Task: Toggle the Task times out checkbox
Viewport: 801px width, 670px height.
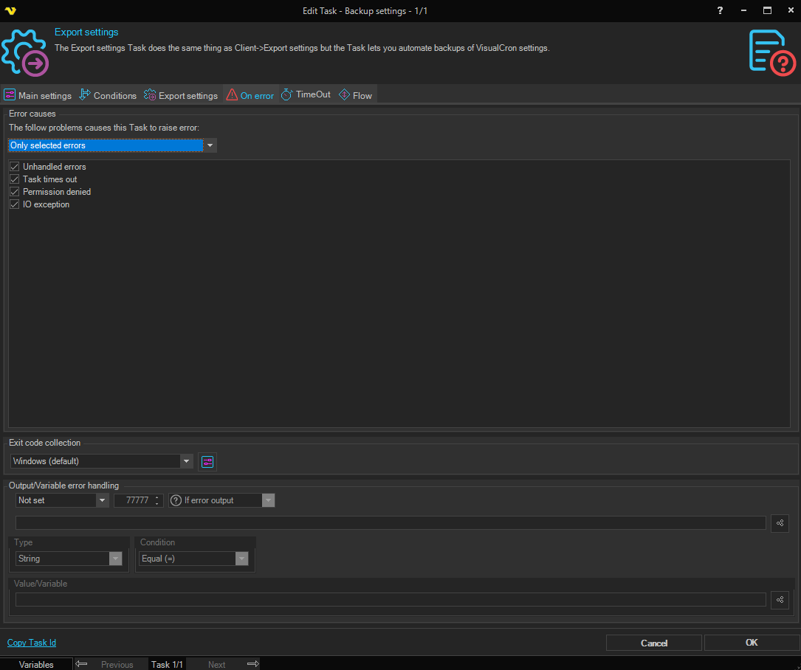Action: tap(14, 179)
